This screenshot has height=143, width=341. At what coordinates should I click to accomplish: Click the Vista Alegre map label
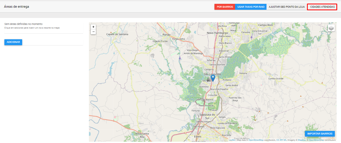[193, 50]
